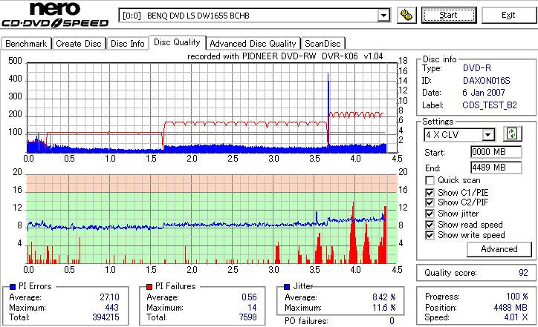Screen dimensions: 538x327
Task: Click the End position 4489 MB field
Action: coord(496,168)
